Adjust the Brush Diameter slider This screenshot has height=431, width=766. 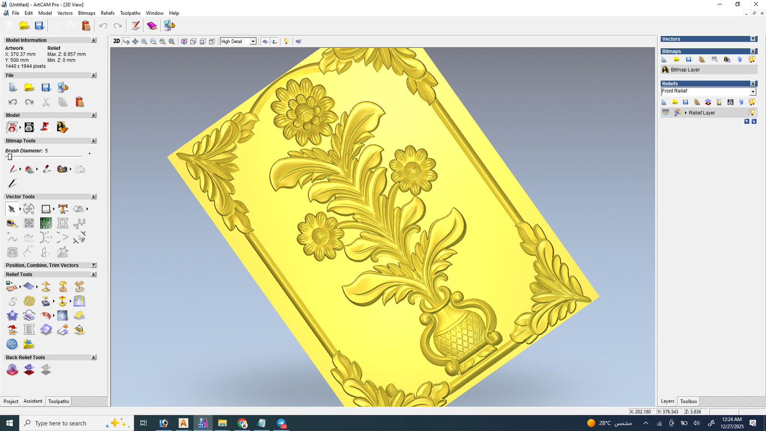(10, 157)
